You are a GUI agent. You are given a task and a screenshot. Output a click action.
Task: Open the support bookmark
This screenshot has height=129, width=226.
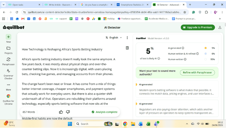pyautogui.click(x=61, y=19)
